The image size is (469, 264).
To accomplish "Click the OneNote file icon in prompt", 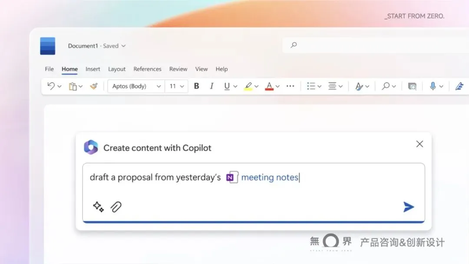I will point(232,177).
